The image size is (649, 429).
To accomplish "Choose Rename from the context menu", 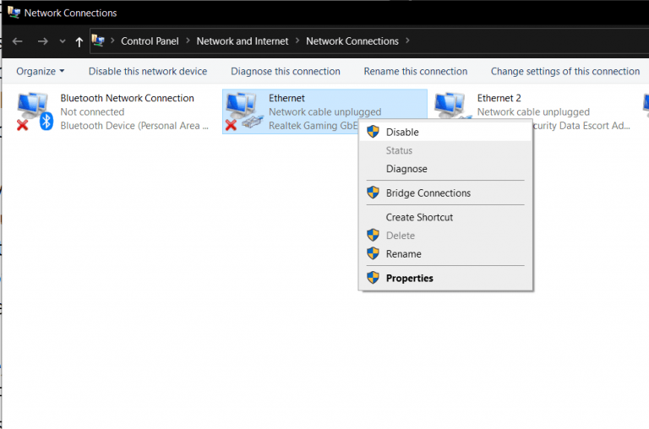I will click(x=403, y=253).
